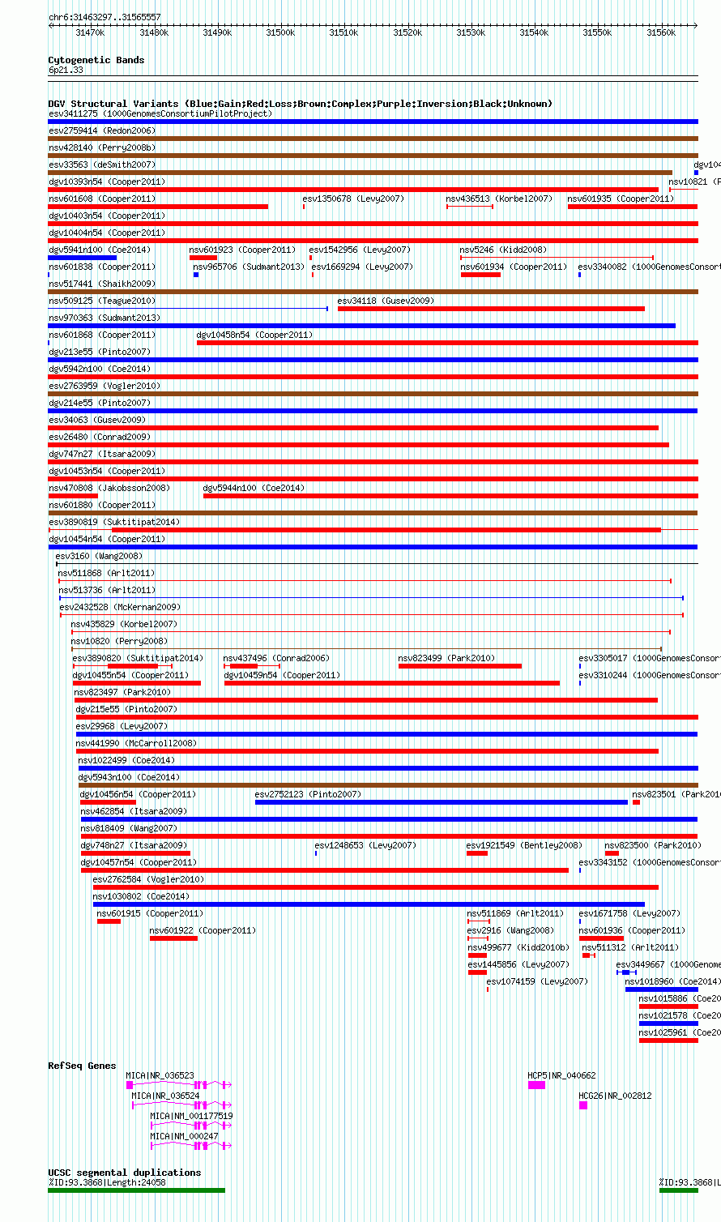The width and height of the screenshot is (721, 1222).
Task: Click the nsv970363 (Sudmant2013) label
Action: point(105,318)
